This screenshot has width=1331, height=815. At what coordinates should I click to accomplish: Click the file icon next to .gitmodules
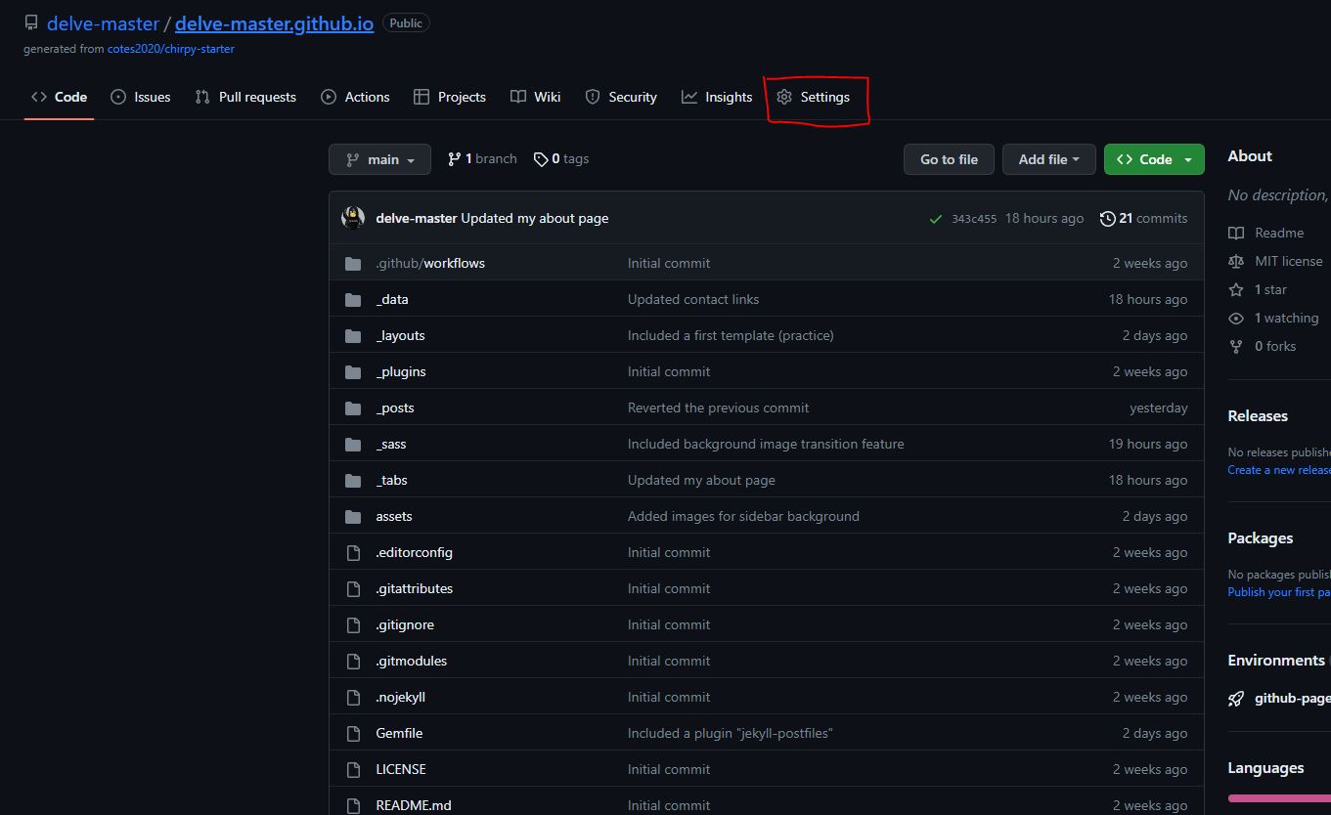click(353, 661)
